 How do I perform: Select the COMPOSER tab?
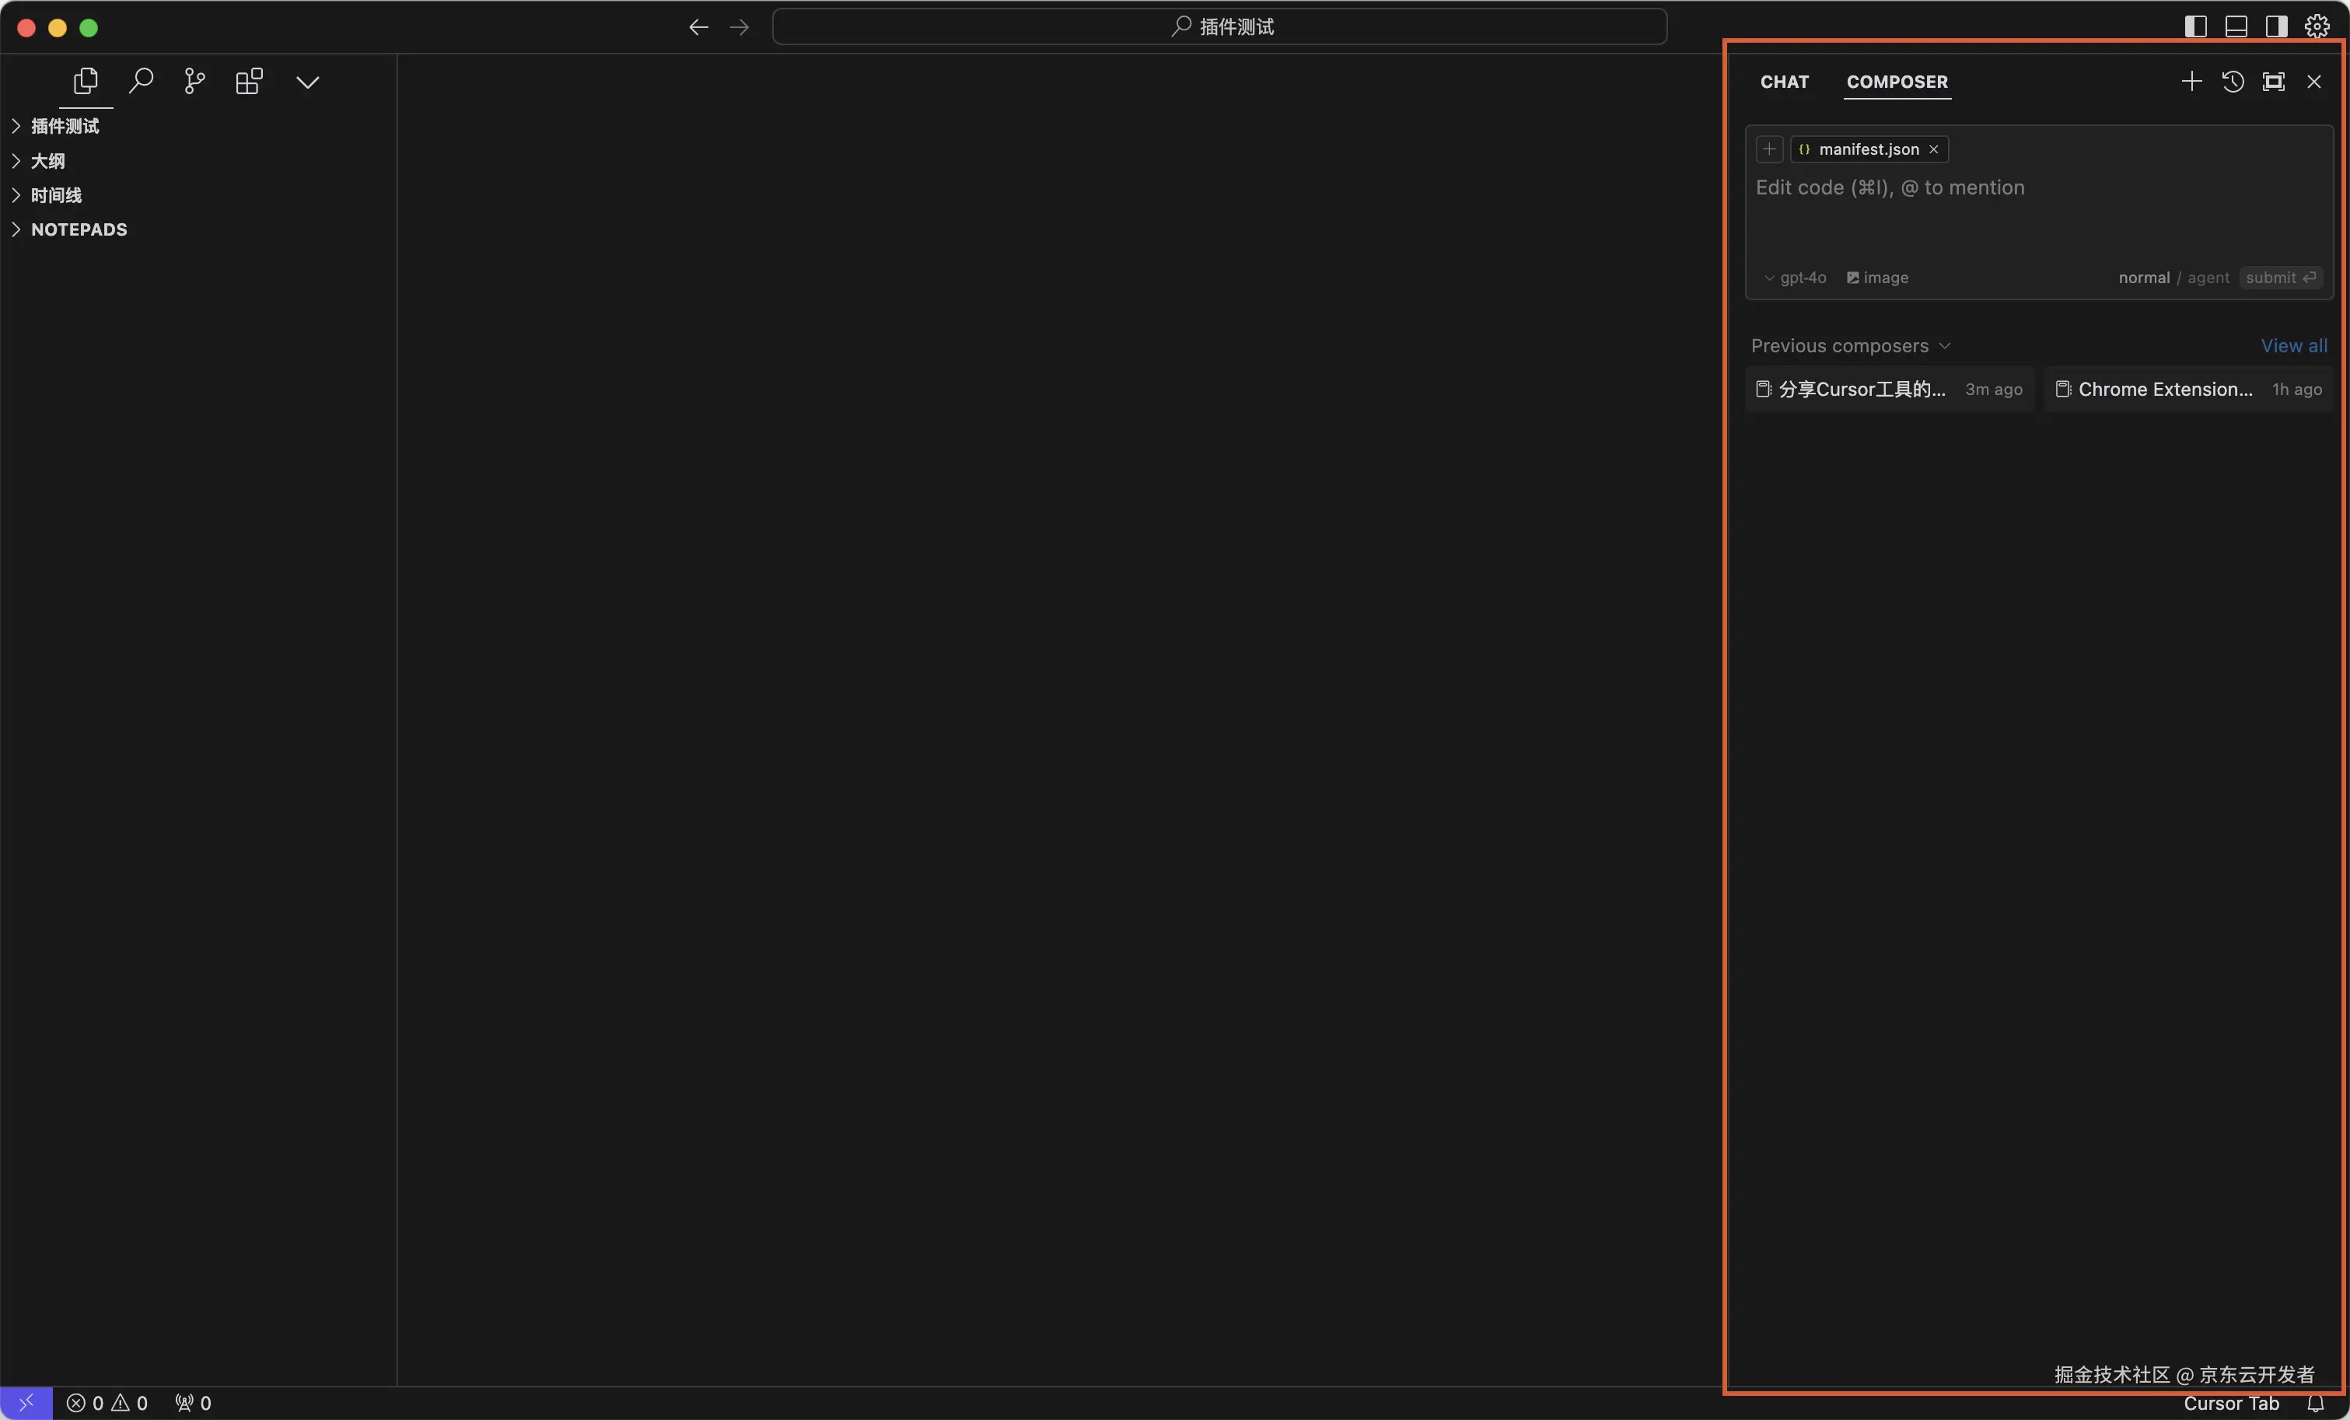(1896, 82)
